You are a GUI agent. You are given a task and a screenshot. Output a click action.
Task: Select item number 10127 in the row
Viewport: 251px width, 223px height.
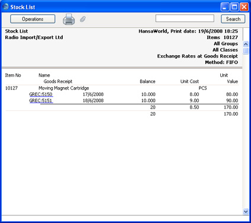point(11,88)
